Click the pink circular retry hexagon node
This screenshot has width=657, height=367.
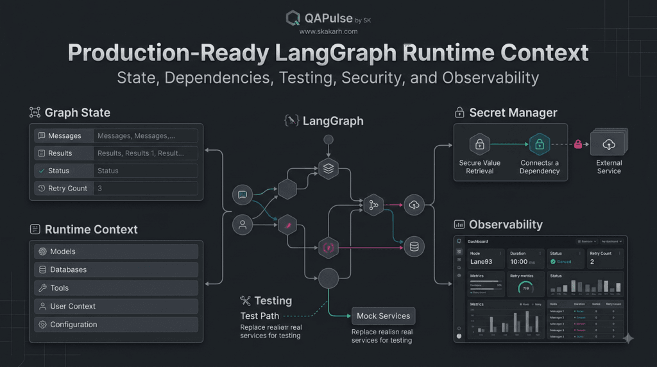(x=328, y=248)
